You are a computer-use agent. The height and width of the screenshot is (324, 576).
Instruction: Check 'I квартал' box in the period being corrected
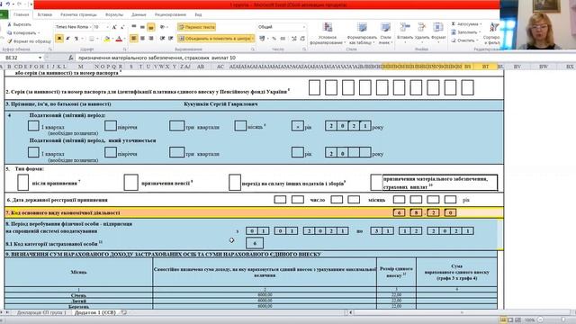33,152
